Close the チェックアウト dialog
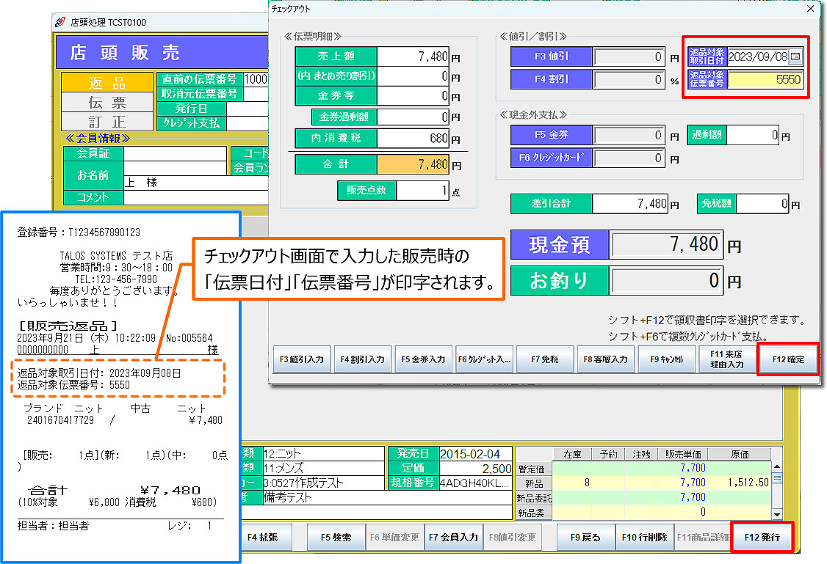This screenshot has height=564, width=827. pos(810,9)
